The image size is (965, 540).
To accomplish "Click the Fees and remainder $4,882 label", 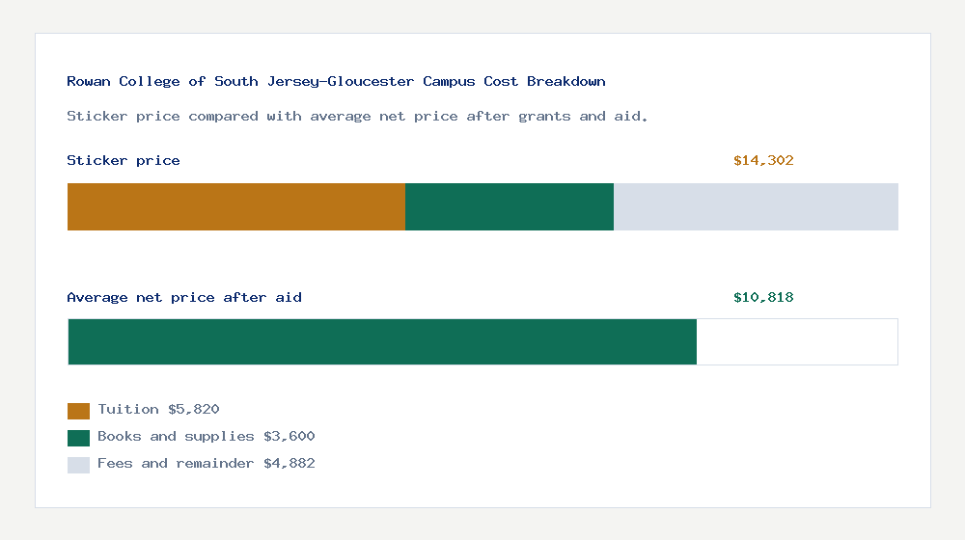I will 207,463.
